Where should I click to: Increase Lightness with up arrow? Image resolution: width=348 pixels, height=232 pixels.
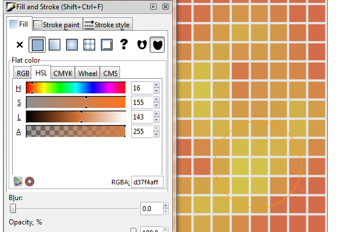(x=157, y=114)
